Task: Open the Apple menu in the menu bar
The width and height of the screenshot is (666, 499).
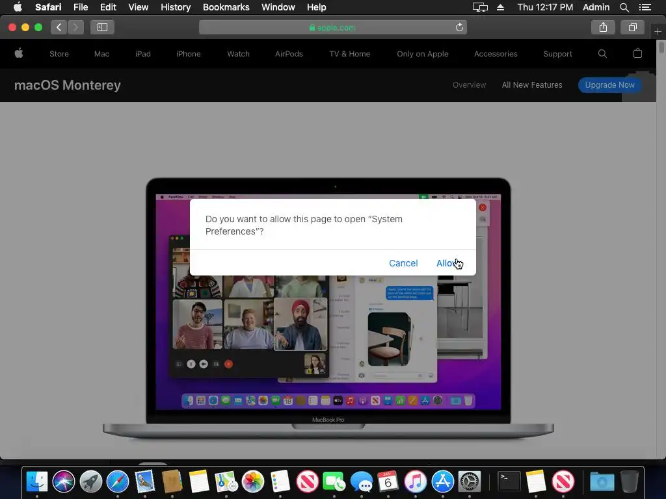Action: coord(18,6)
